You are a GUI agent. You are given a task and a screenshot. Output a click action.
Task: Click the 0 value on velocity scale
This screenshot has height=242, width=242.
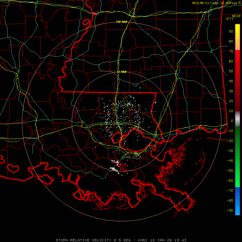point(232,121)
